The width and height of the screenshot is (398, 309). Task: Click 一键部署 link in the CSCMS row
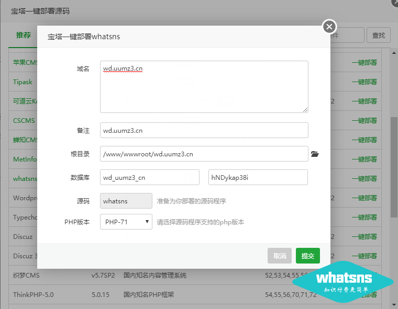point(364,120)
